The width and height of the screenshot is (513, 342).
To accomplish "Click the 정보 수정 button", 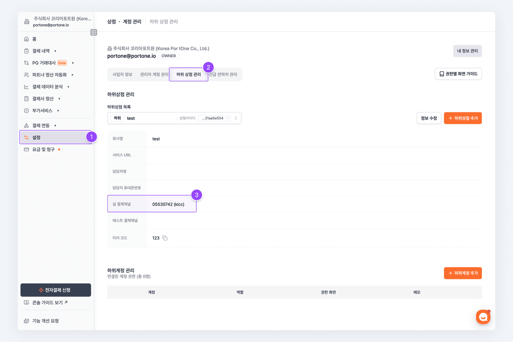I will click(x=429, y=118).
